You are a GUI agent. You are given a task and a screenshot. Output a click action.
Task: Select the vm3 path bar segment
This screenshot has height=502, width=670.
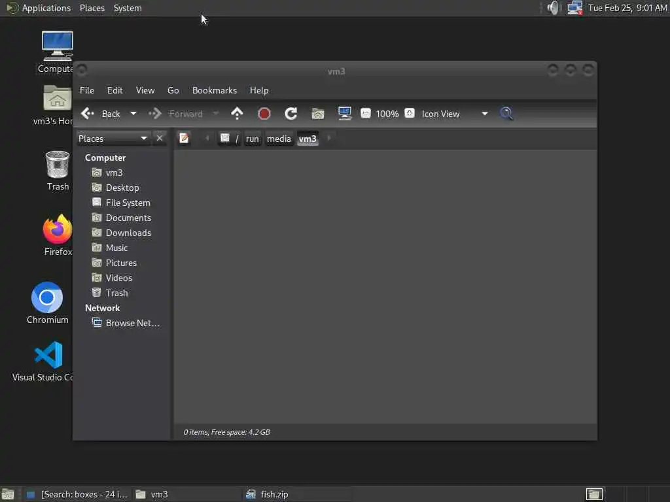click(308, 139)
